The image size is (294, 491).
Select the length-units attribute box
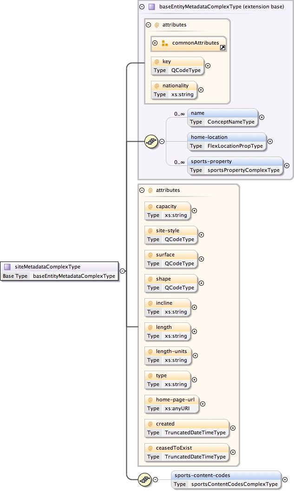pos(168,355)
